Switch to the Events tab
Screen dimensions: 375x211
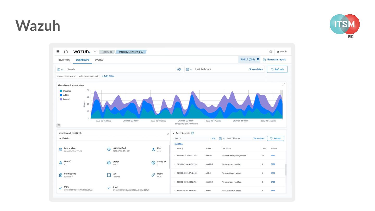99,60
